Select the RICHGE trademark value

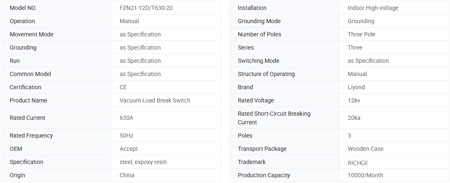coord(358,163)
